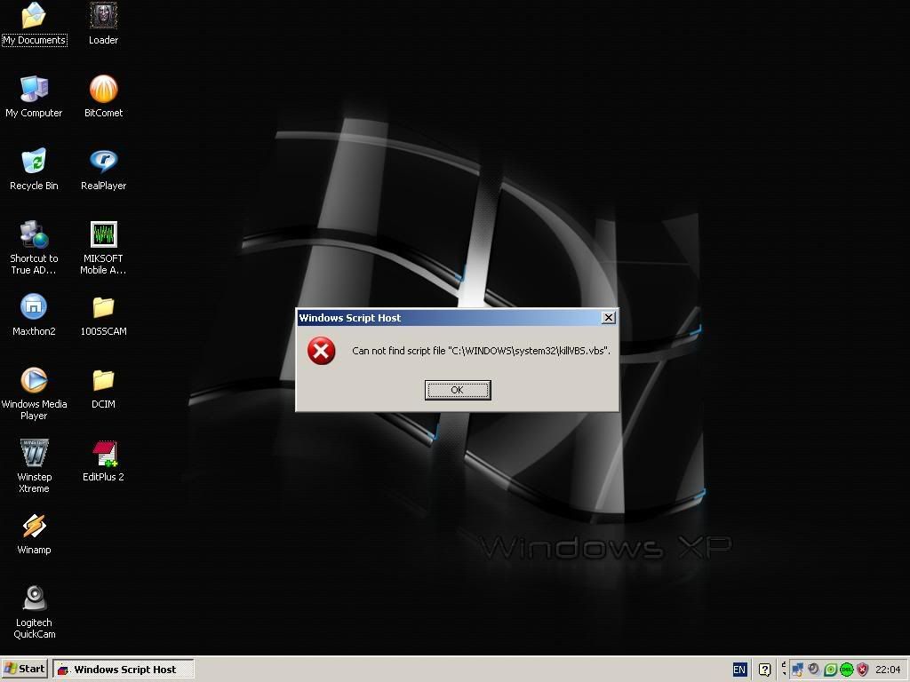This screenshot has height=682, width=910.
Task: Open the EN language bar selector
Action: [739, 670]
